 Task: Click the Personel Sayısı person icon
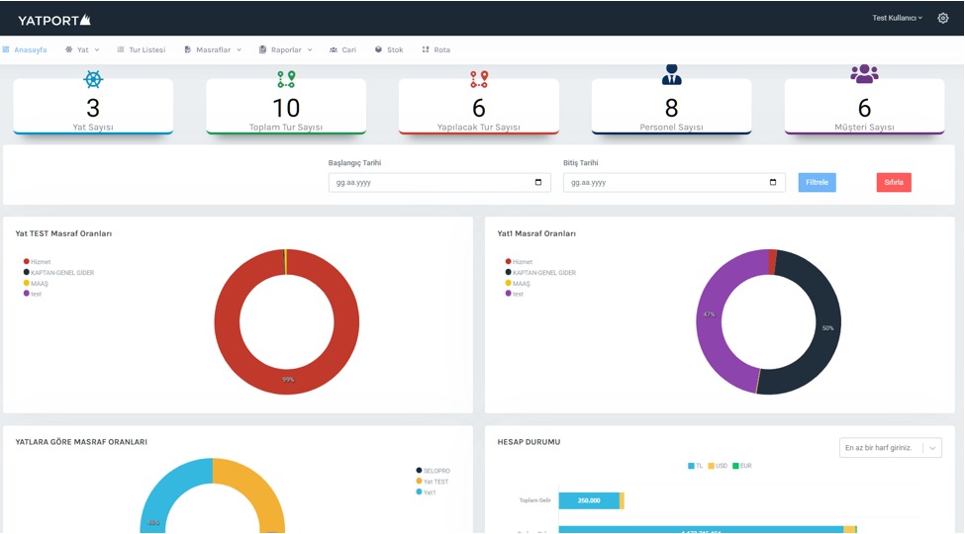(x=671, y=75)
